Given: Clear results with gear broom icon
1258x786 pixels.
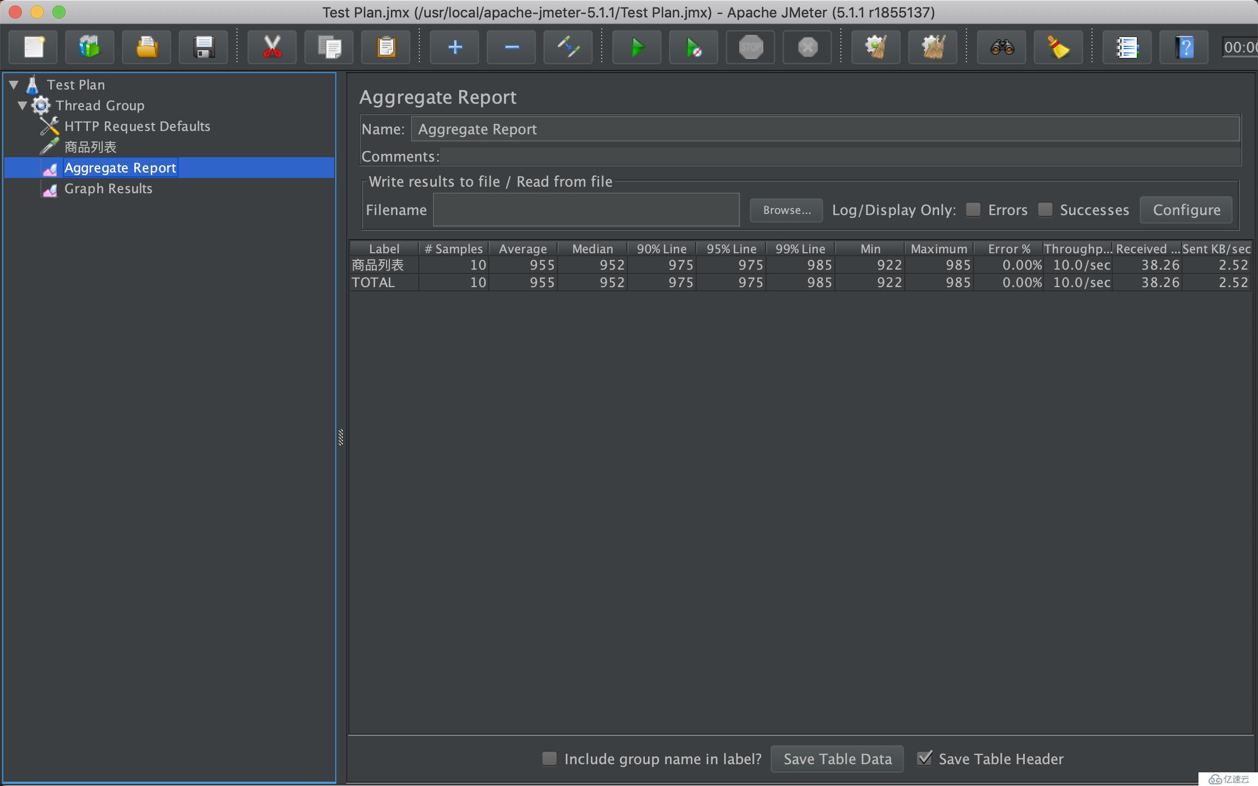Looking at the screenshot, I should [876, 47].
